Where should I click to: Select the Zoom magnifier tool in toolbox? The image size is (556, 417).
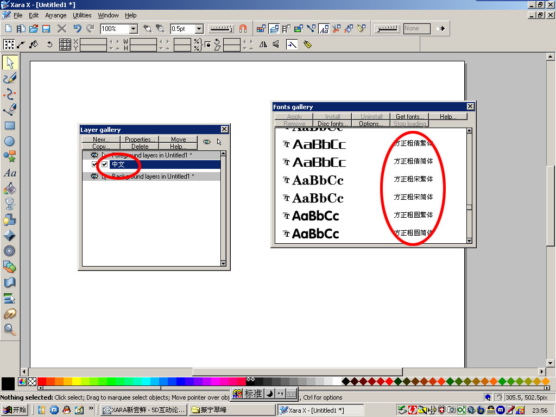coord(10,330)
